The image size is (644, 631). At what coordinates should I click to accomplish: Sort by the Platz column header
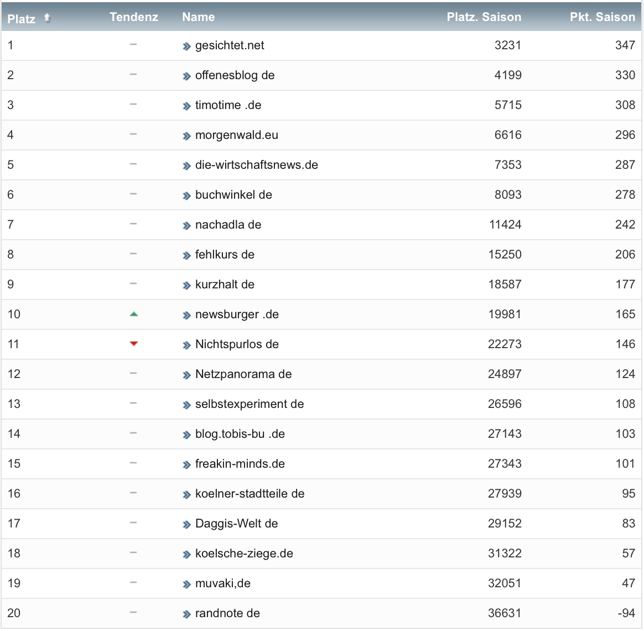click(22, 19)
